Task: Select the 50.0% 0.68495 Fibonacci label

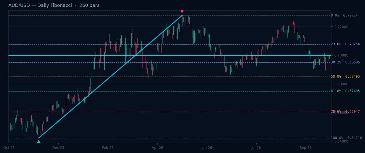Action: [x=345, y=77]
